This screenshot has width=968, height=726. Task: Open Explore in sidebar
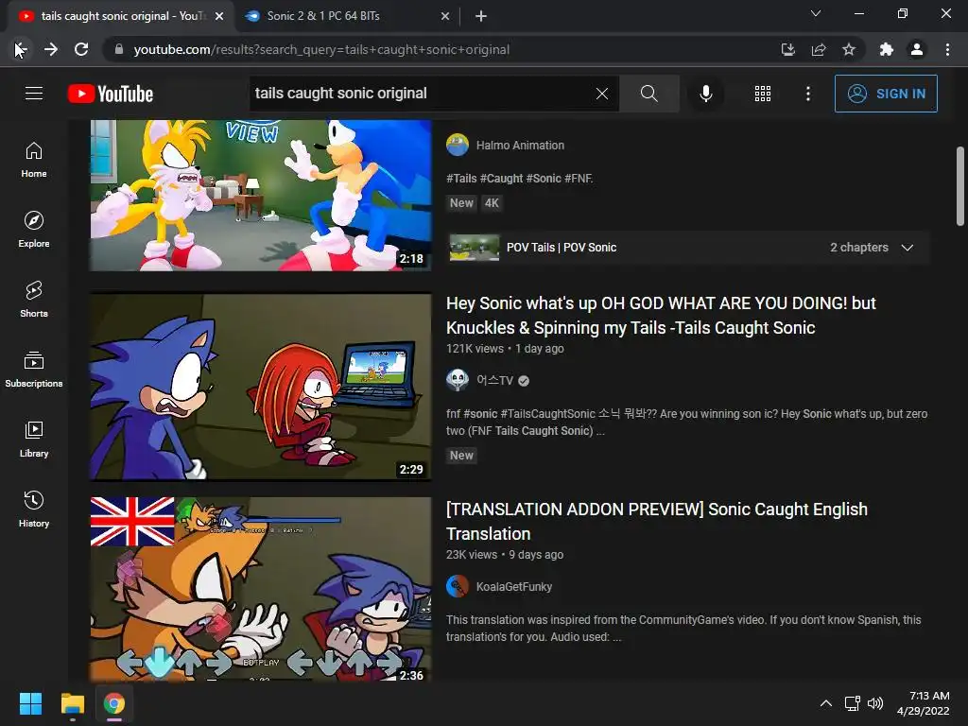click(x=34, y=230)
